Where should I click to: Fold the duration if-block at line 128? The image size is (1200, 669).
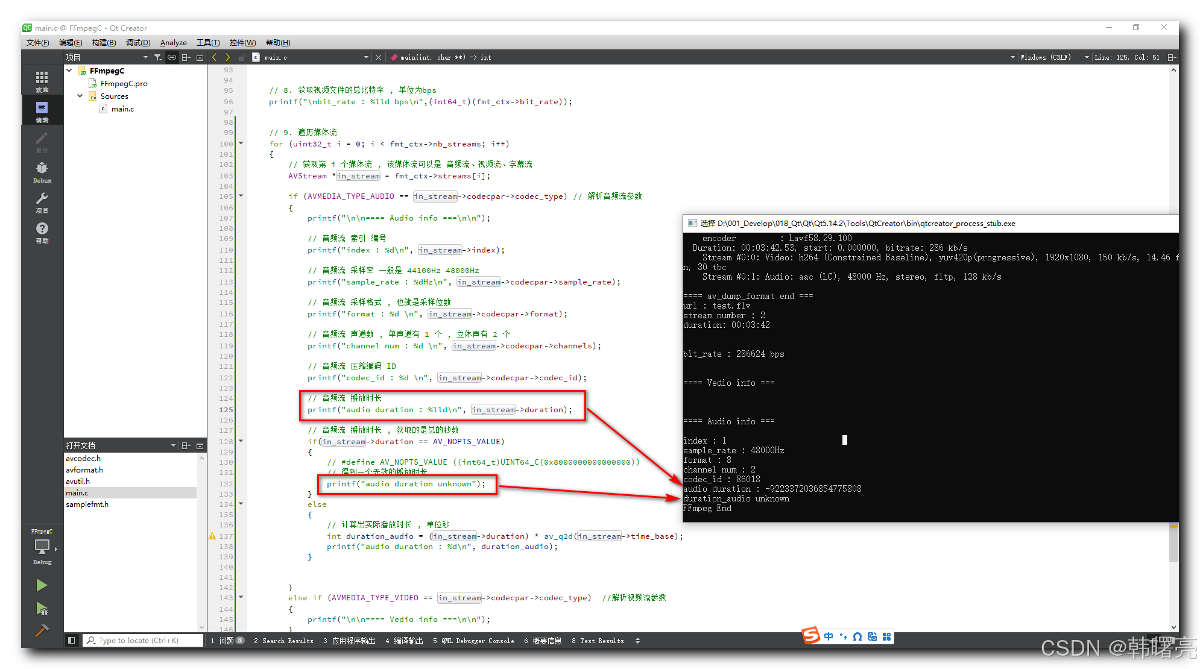point(241,441)
